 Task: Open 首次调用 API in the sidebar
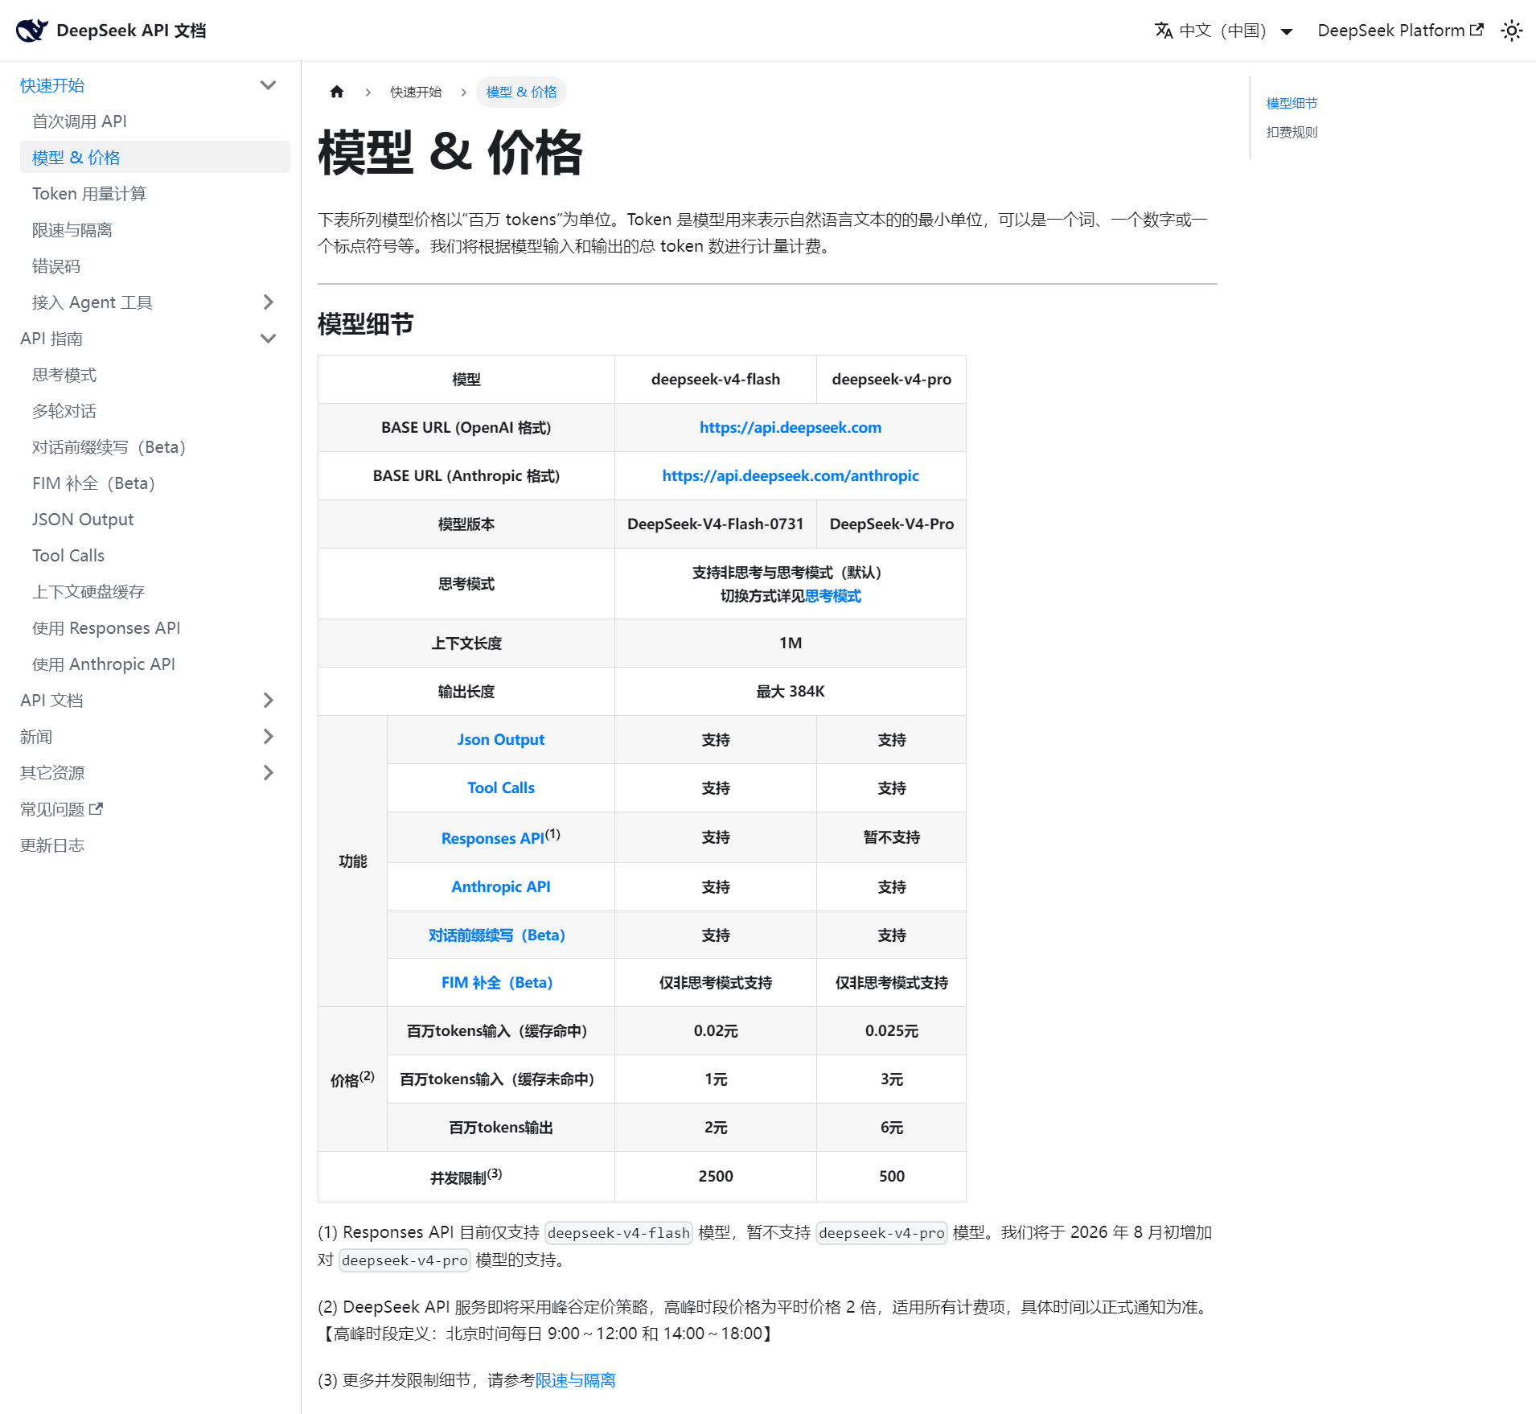coord(155,121)
